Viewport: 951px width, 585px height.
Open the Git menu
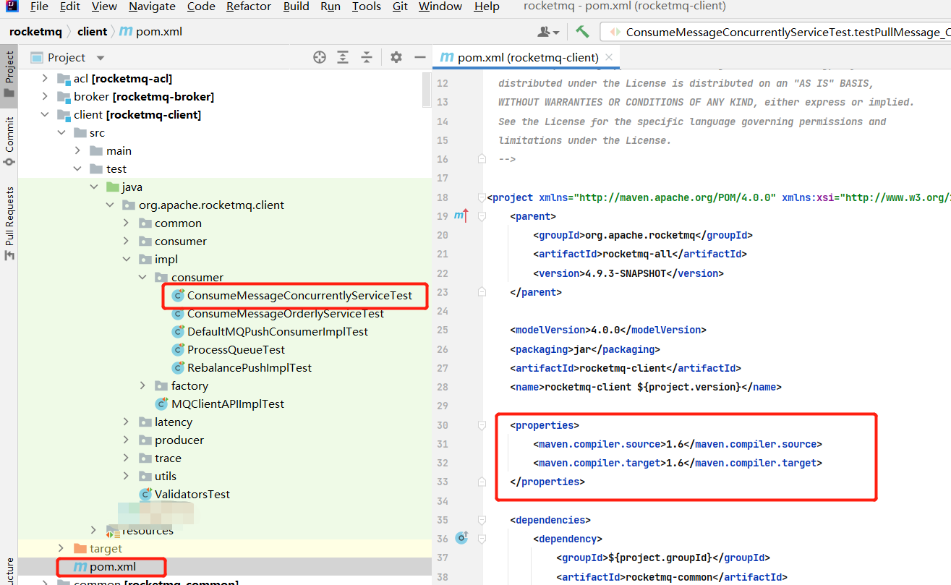pyautogui.click(x=400, y=7)
